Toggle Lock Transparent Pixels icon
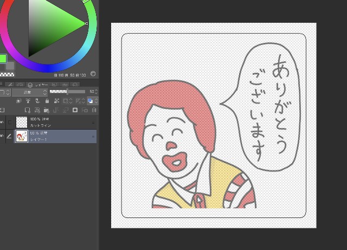This screenshot has height=250, width=347. point(56,101)
